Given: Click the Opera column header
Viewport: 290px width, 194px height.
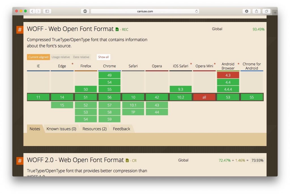Looking at the screenshot, I should 157,66.
